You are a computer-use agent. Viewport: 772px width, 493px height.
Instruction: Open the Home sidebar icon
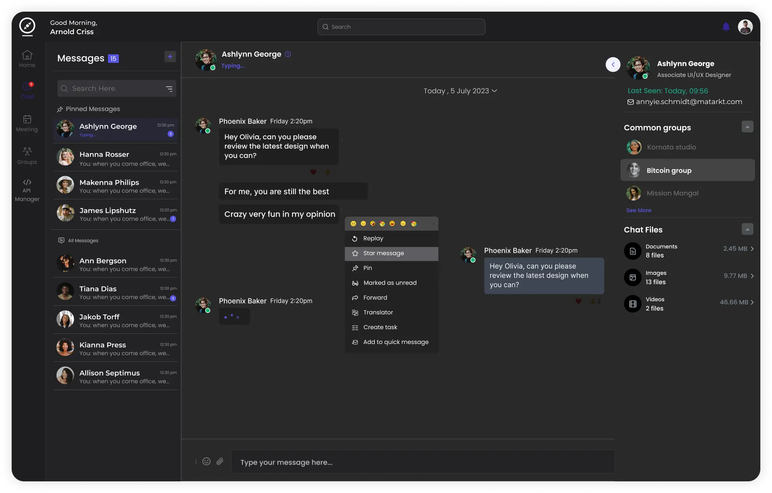tap(27, 59)
